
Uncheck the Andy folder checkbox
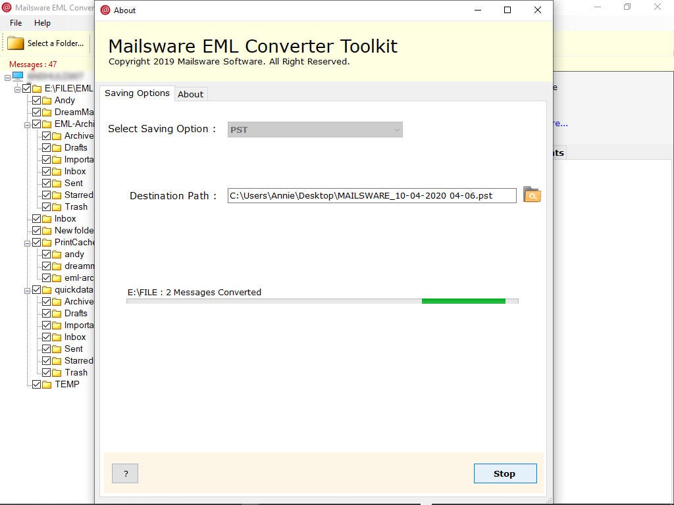[37, 101]
